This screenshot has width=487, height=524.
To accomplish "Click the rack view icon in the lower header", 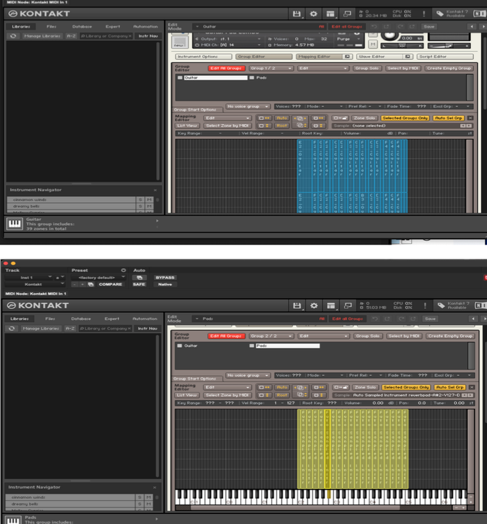I will (x=330, y=305).
